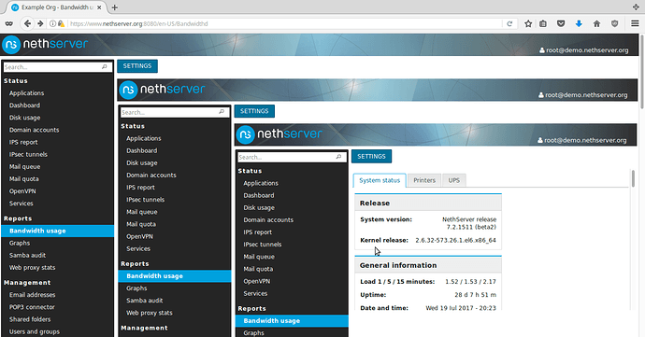Open the browser hamburger menu
The image size is (645, 337).
coord(635,24)
